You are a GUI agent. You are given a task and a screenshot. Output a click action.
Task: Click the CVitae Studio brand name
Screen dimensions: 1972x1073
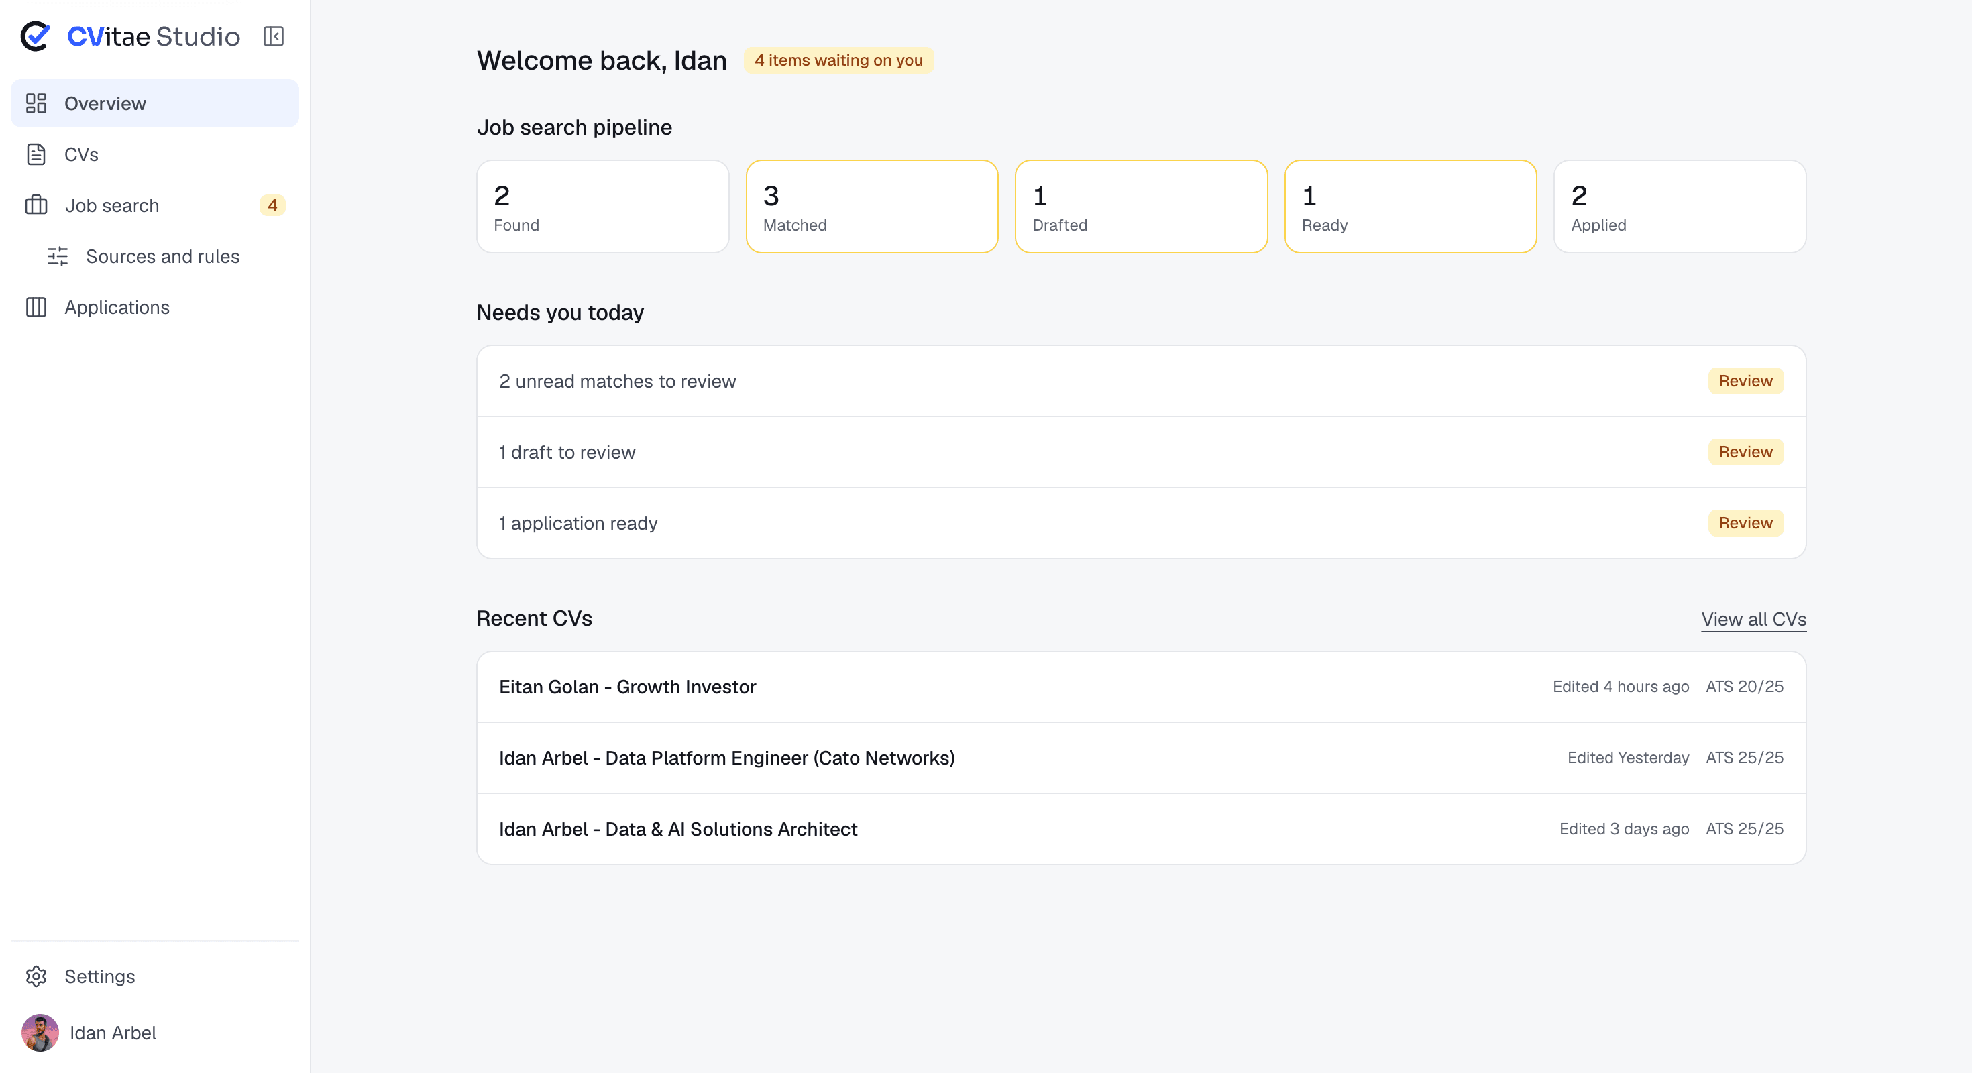click(x=154, y=36)
